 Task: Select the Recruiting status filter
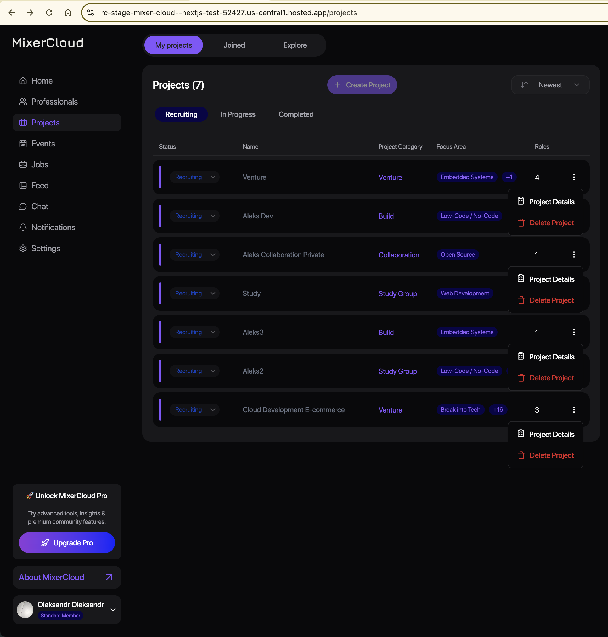click(x=181, y=114)
